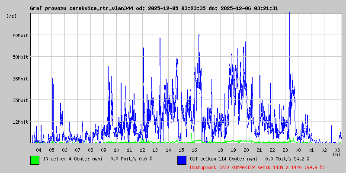Click the 38Mbit y-axis label
The image size is (346, 173).
point(20,79)
